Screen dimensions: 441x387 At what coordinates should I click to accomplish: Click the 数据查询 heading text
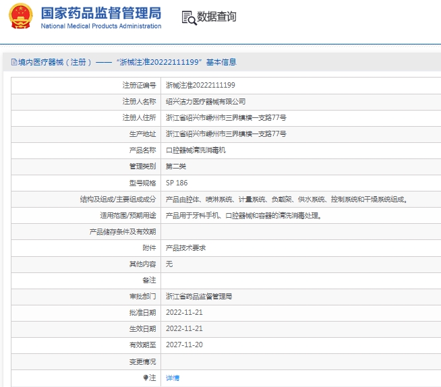click(216, 17)
